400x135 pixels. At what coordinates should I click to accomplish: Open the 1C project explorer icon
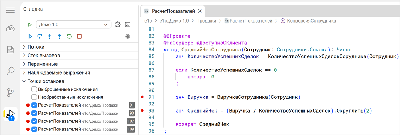11,49
